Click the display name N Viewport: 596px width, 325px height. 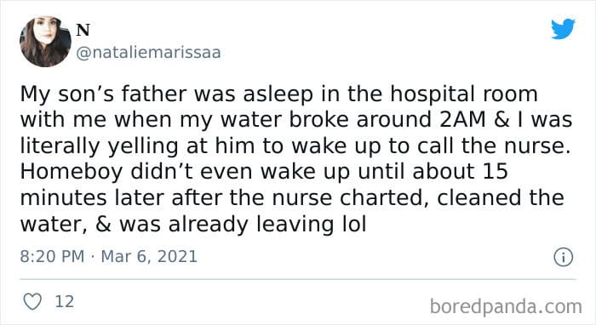pos(83,30)
